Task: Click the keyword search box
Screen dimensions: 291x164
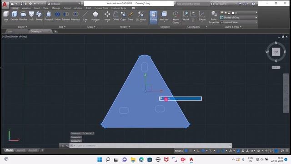Action: click(x=193, y=4)
